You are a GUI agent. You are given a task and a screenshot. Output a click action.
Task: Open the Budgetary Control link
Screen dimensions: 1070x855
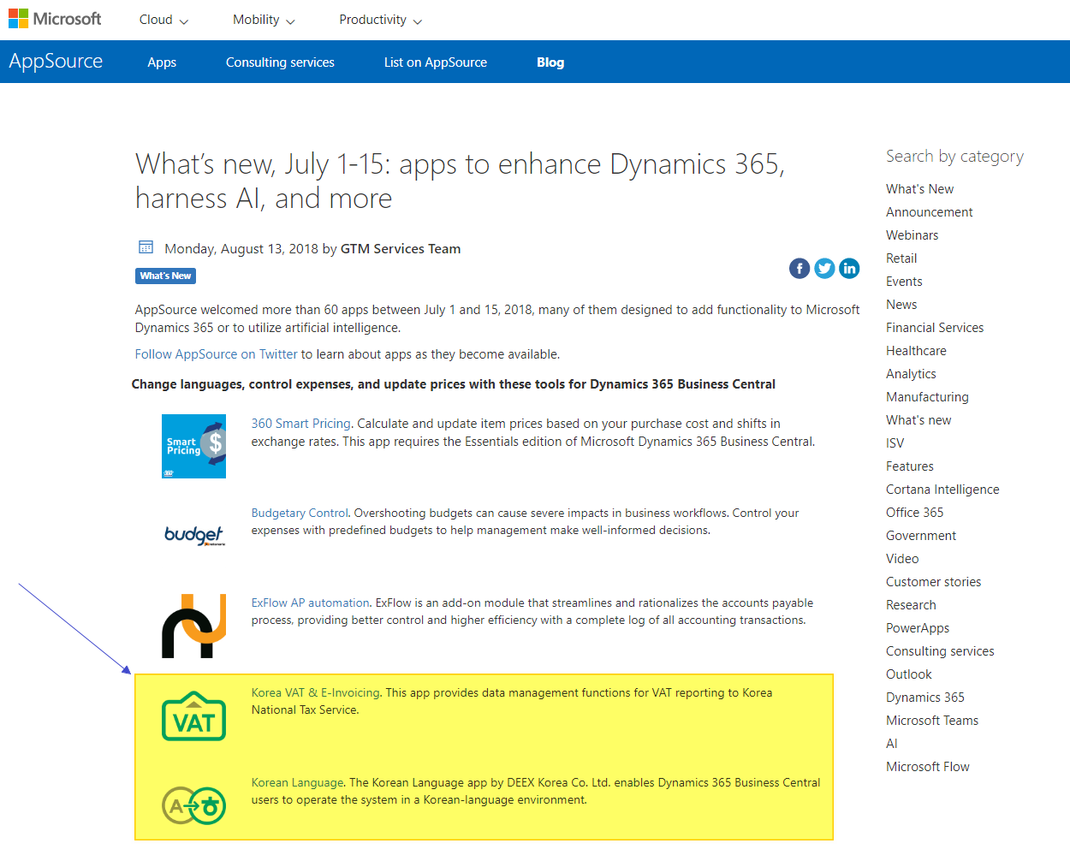click(300, 514)
